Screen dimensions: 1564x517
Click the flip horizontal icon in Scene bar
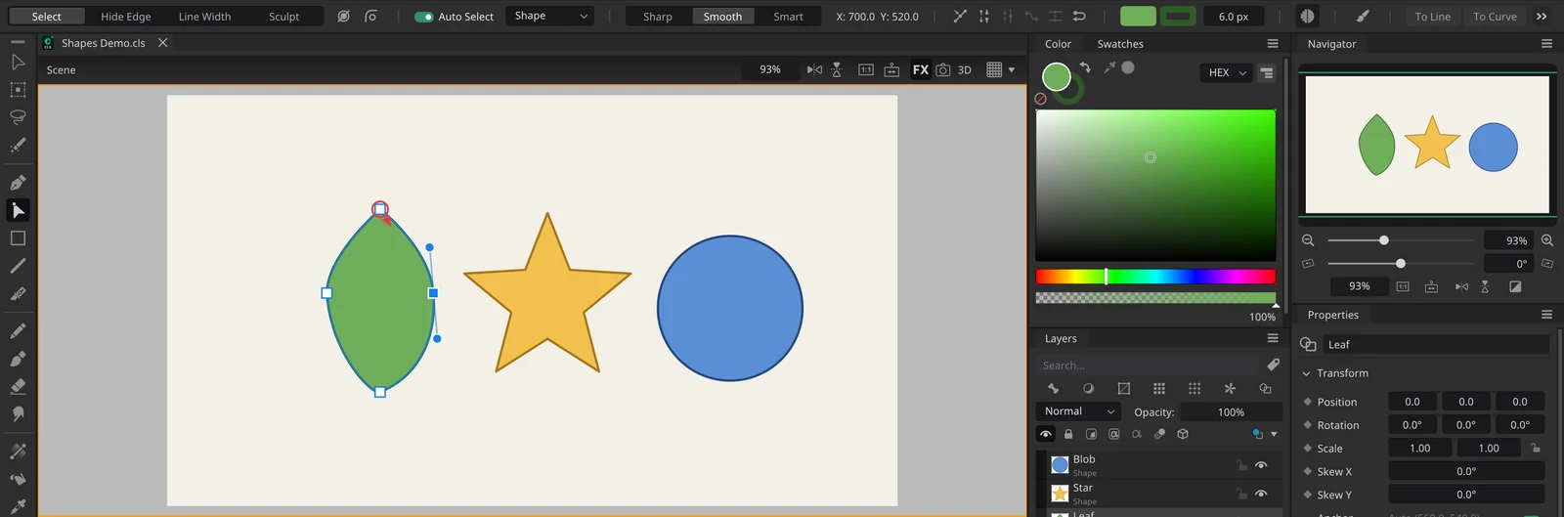814,69
